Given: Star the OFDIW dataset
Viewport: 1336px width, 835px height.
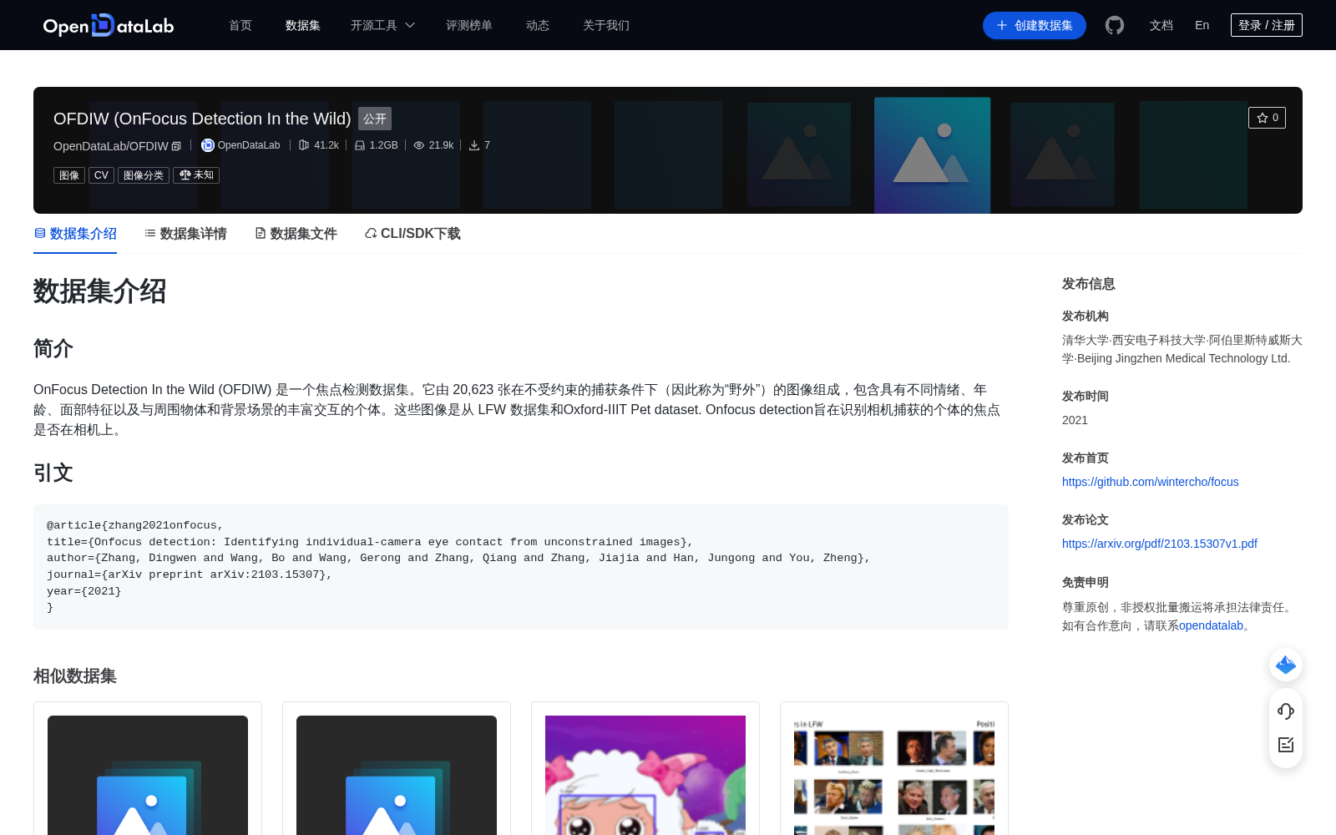Looking at the screenshot, I should [1267, 118].
